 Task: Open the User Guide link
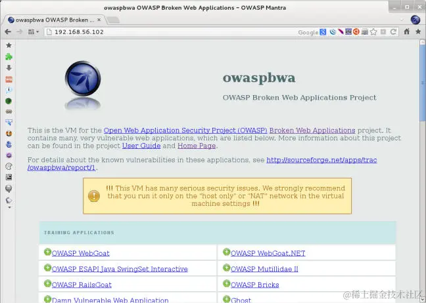[x=141, y=146]
